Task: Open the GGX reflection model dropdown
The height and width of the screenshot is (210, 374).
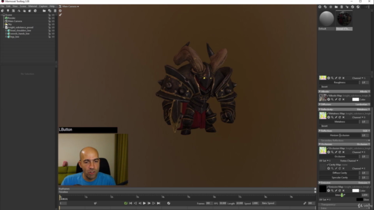Action: click(366, 131)
